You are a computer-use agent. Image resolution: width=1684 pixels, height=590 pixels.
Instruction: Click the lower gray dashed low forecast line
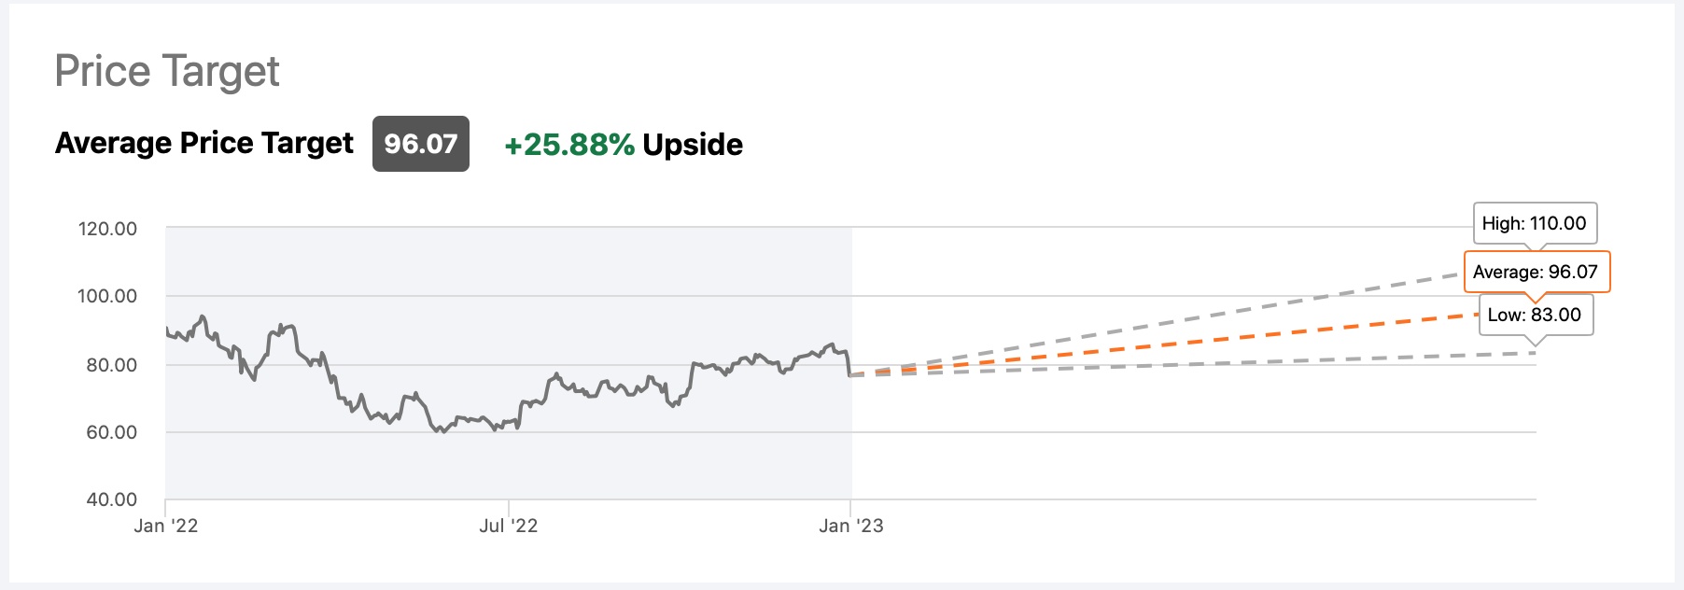pyautogui.click(x=1167, y=365)
